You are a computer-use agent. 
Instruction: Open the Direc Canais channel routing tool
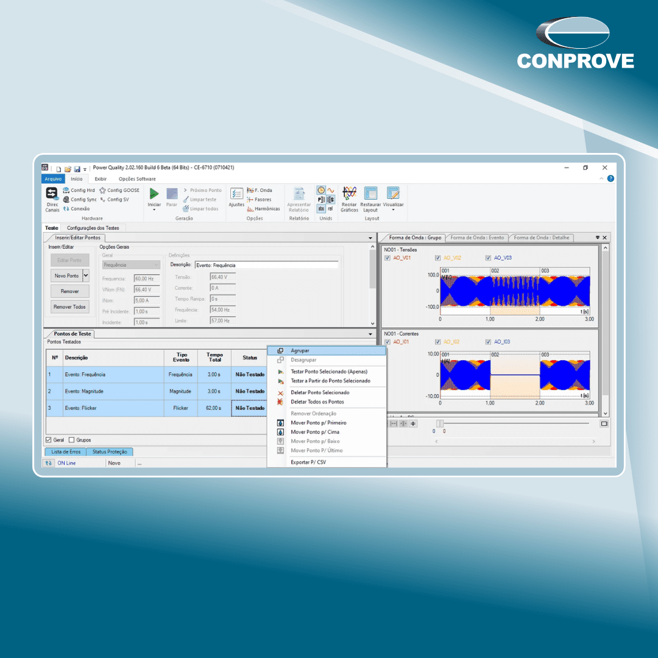[x=52, y=199]
